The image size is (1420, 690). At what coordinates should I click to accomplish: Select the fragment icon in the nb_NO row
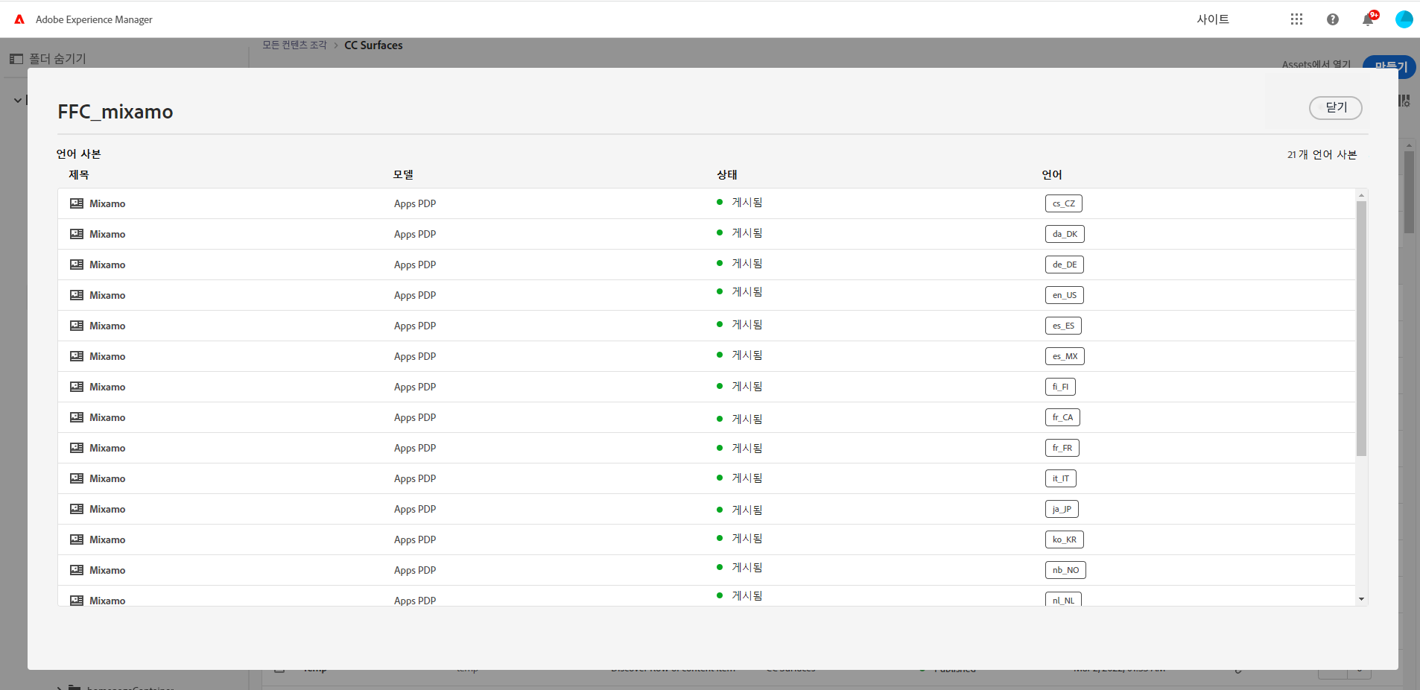[77, 570]
